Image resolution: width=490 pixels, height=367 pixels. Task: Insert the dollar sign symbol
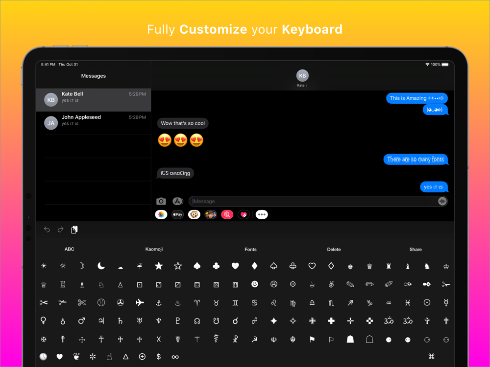click(x=159, y=356)
